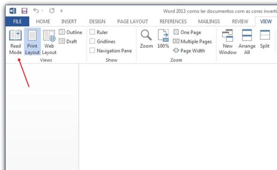
Task: Enable the Navigation Pane checkbox
Action: point(92,50)
